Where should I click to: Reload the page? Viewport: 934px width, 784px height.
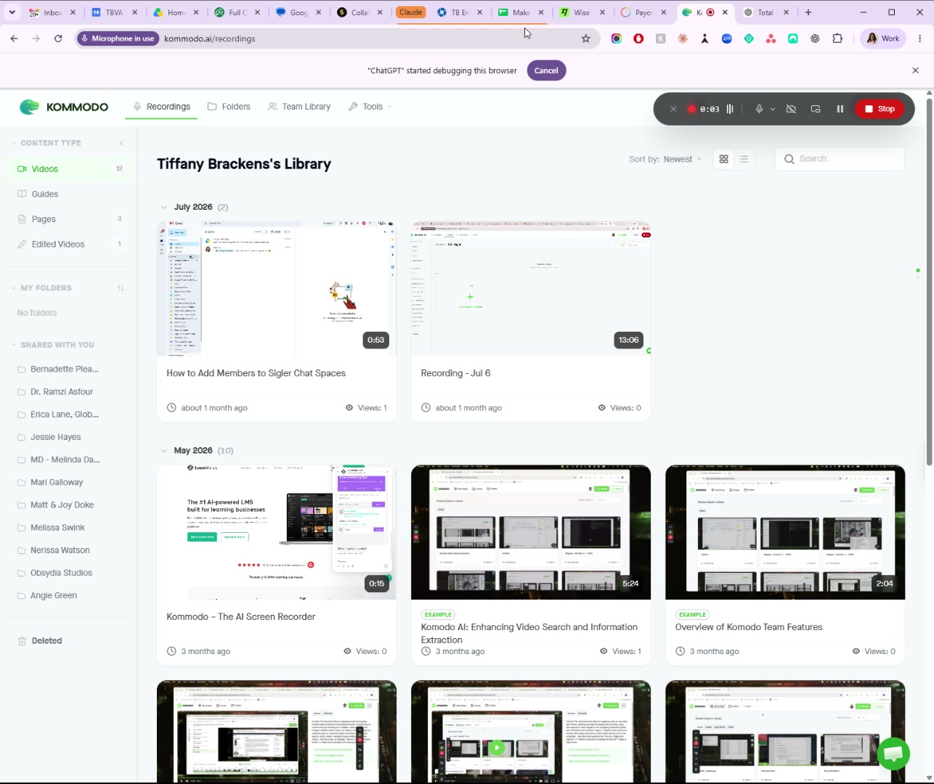tap(58, 38)
